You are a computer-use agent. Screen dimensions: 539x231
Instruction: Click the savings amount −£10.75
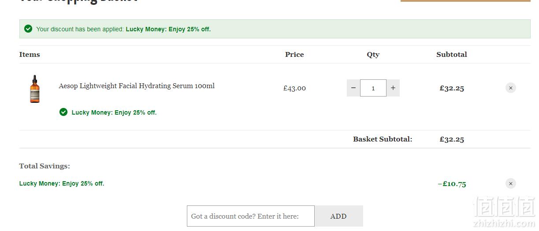coord(452,184)
